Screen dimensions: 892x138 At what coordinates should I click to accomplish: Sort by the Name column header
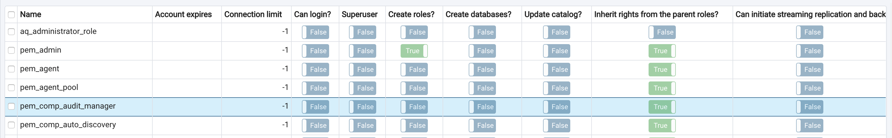tap(31, 14)
